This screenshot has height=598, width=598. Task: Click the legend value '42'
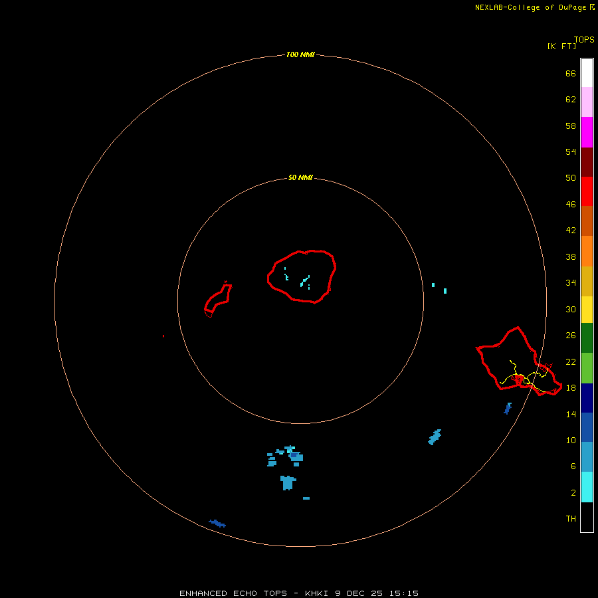pos(571,230)
